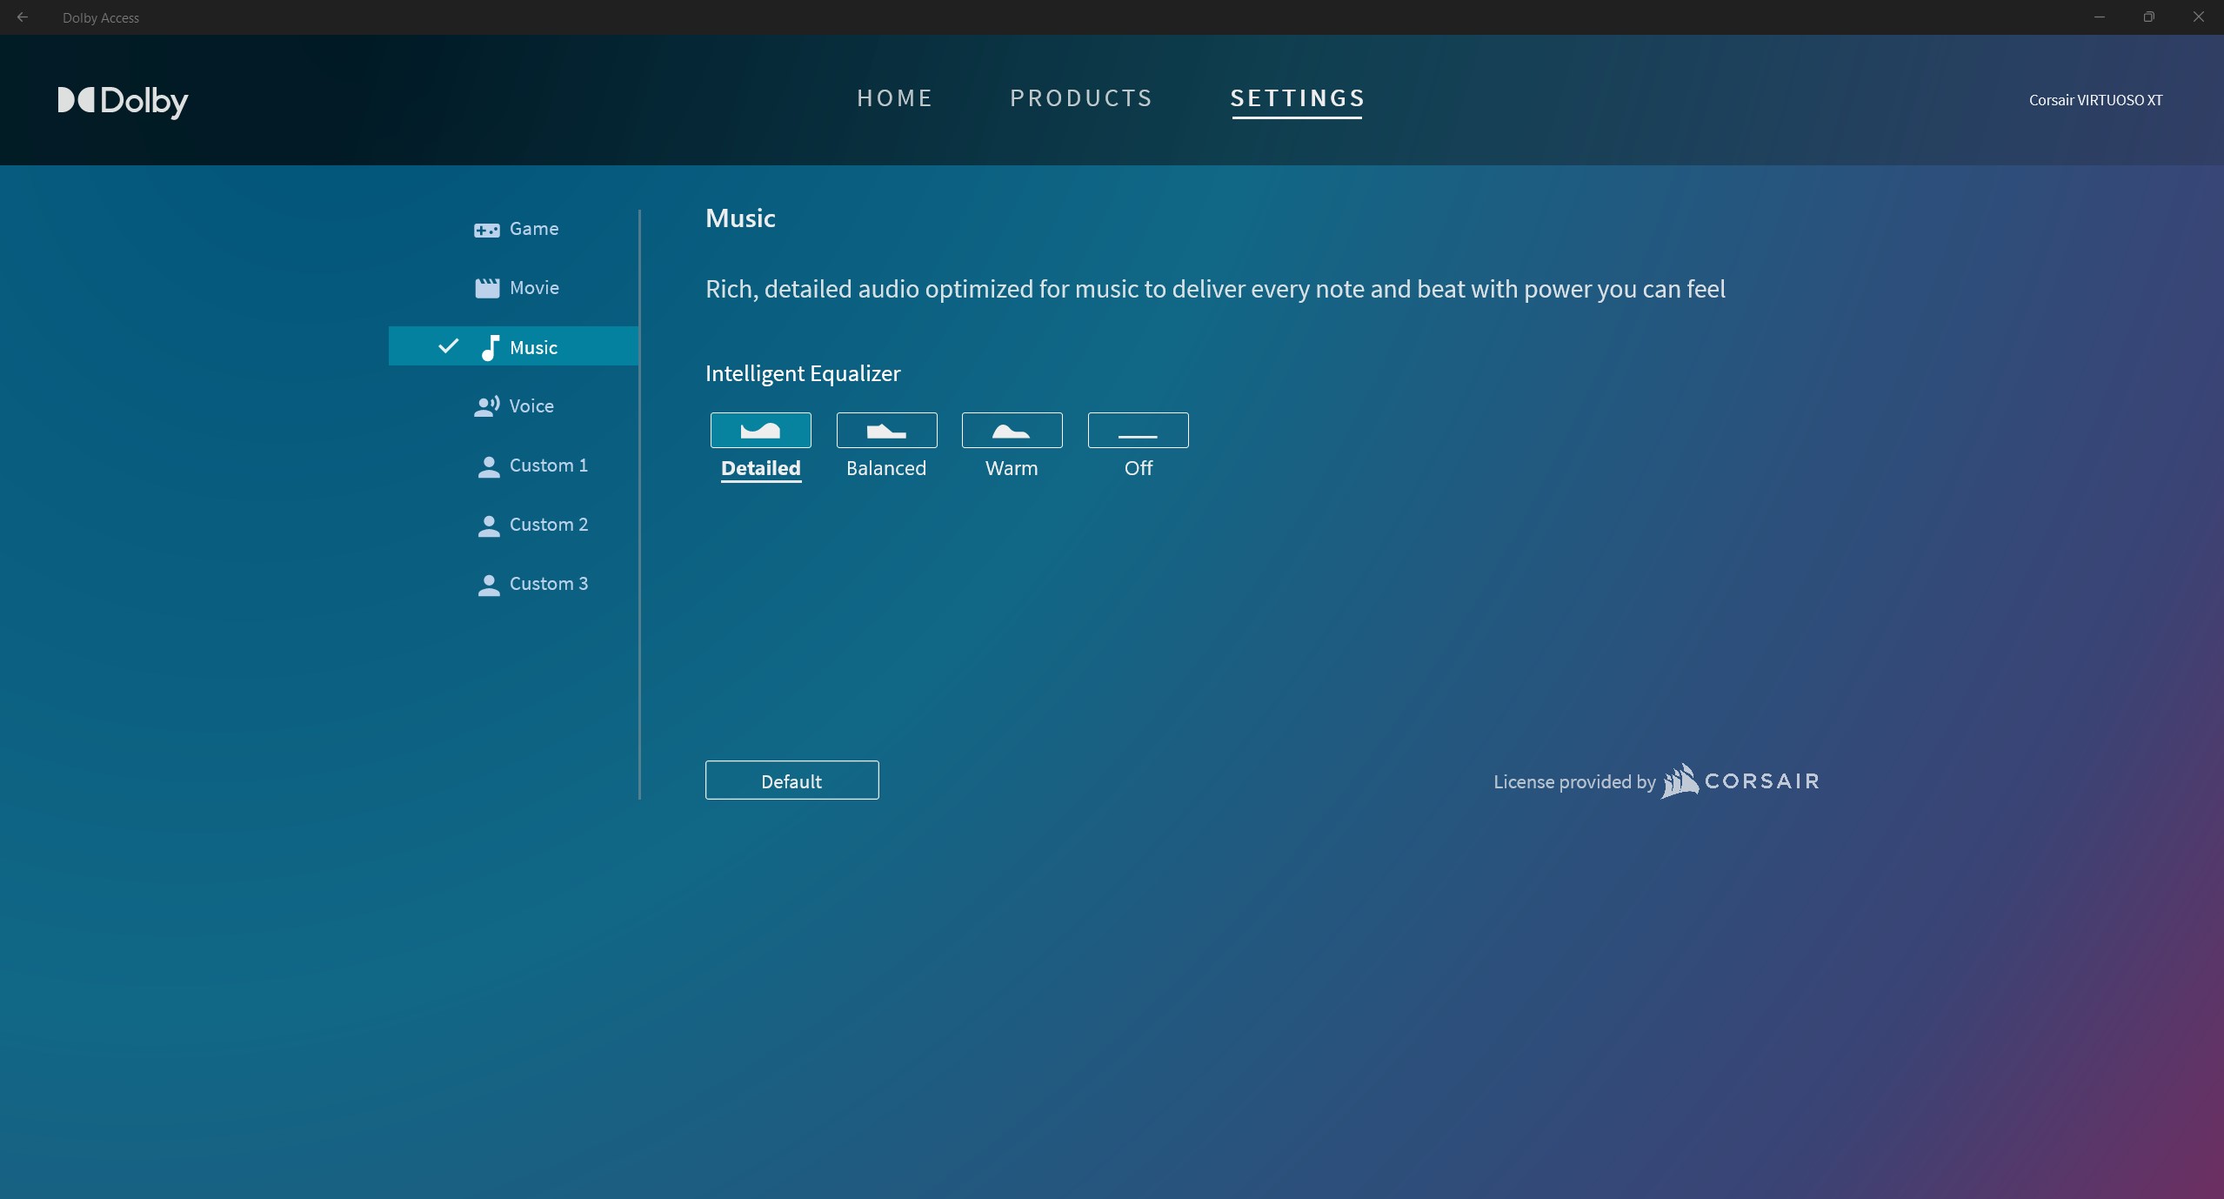Choose the Custom 3 profile label

[549, 584]
